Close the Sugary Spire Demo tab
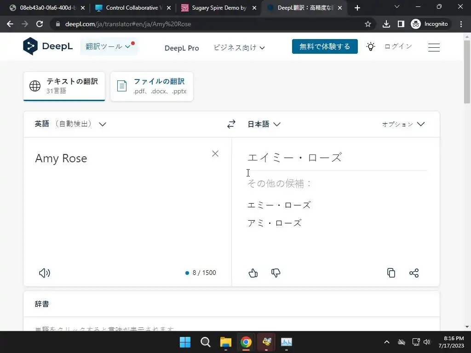Screen dimensions: 471x353 coord(254,8)
